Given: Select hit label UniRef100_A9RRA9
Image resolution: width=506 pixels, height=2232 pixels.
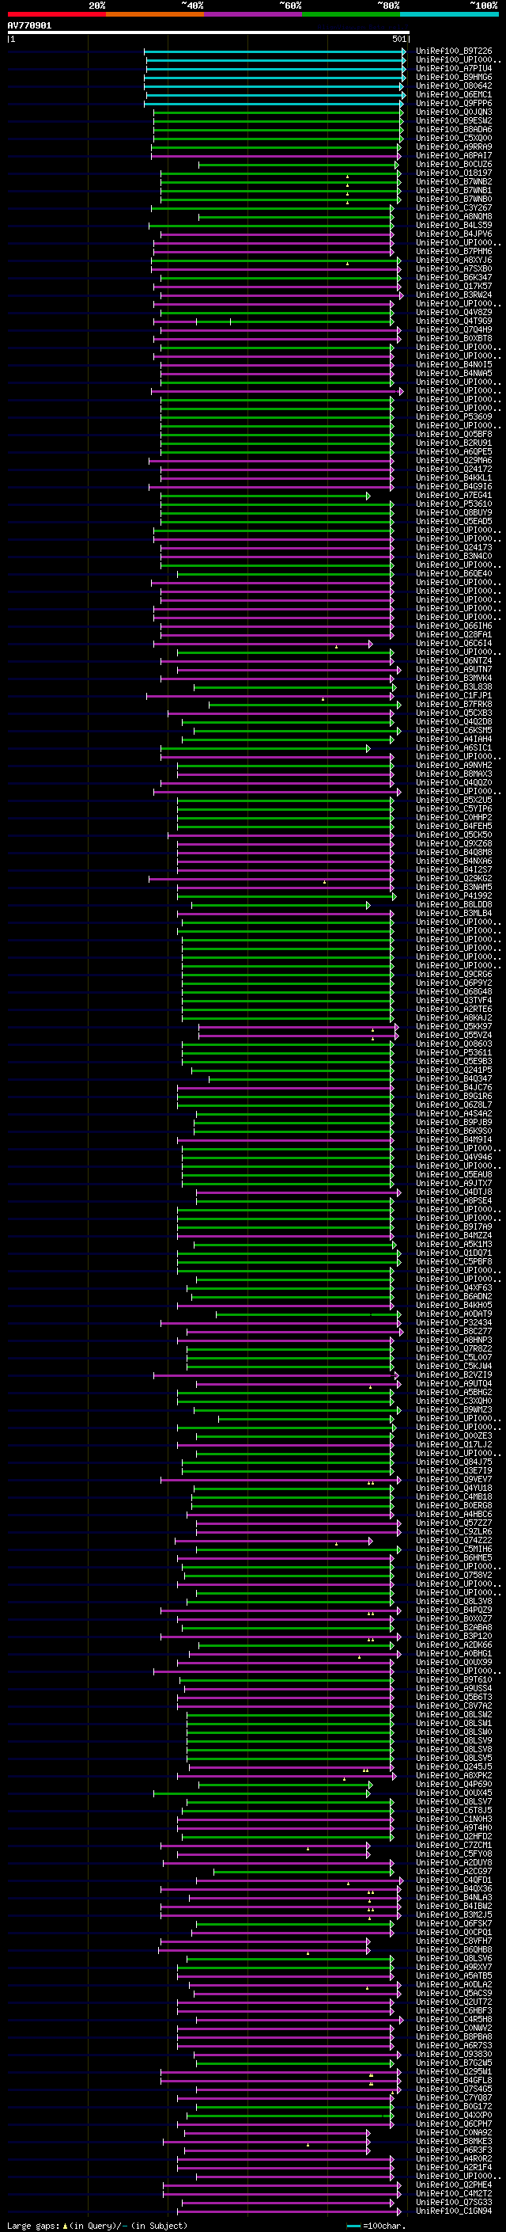Looking at the screenshot, I should point(454,146).
